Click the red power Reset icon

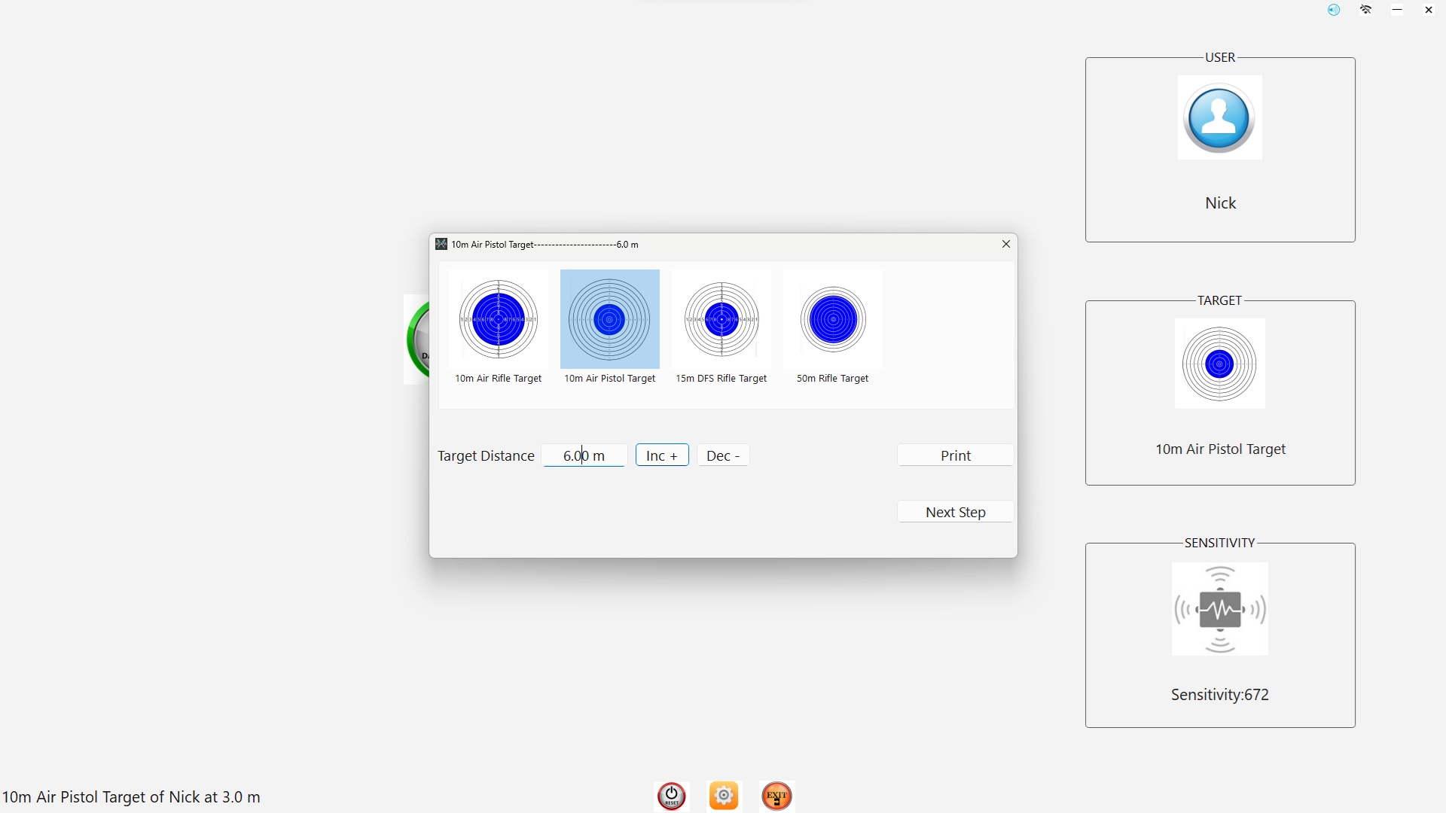tap(671, 796)
